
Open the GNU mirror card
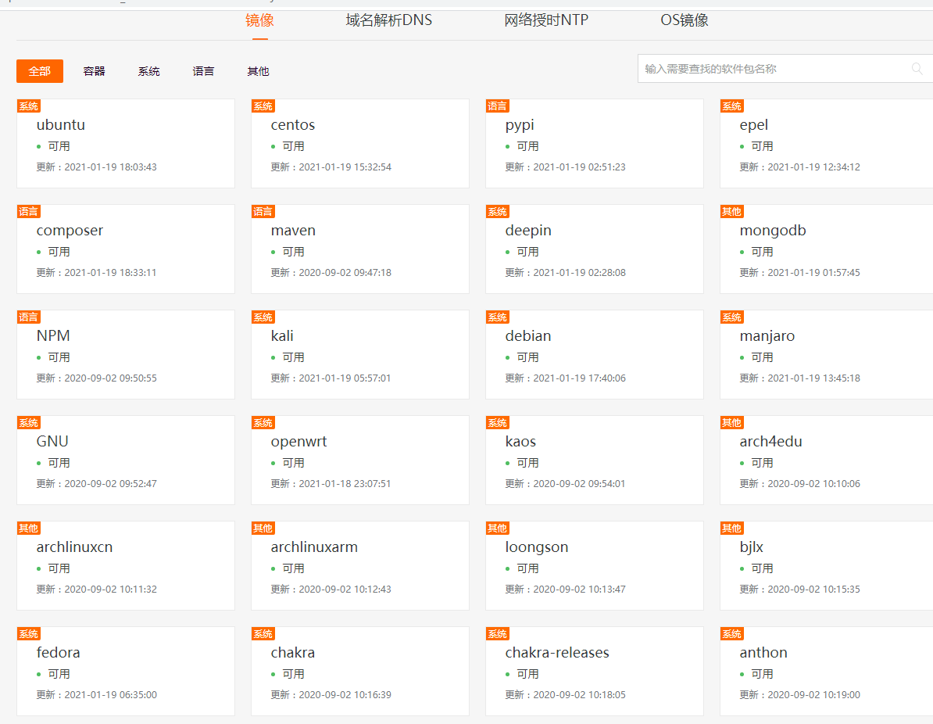click(x=126, y=461)
